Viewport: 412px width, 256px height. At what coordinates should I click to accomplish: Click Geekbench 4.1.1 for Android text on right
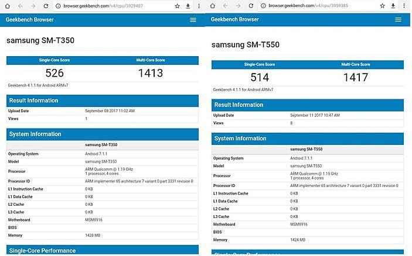coord(243,89)
